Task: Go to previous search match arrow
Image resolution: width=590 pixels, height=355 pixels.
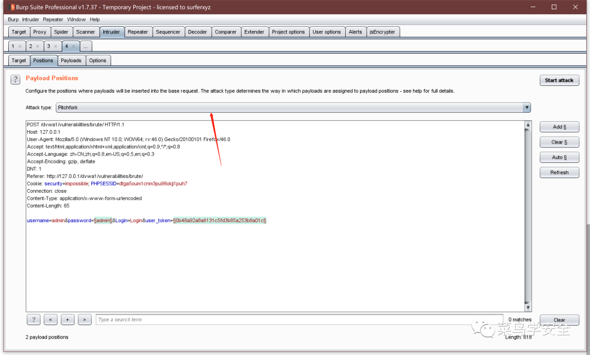Action: click(x=50, y=319)
